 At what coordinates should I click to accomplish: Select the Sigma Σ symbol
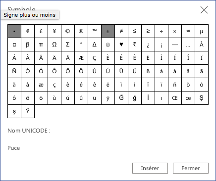click(68, 45)
